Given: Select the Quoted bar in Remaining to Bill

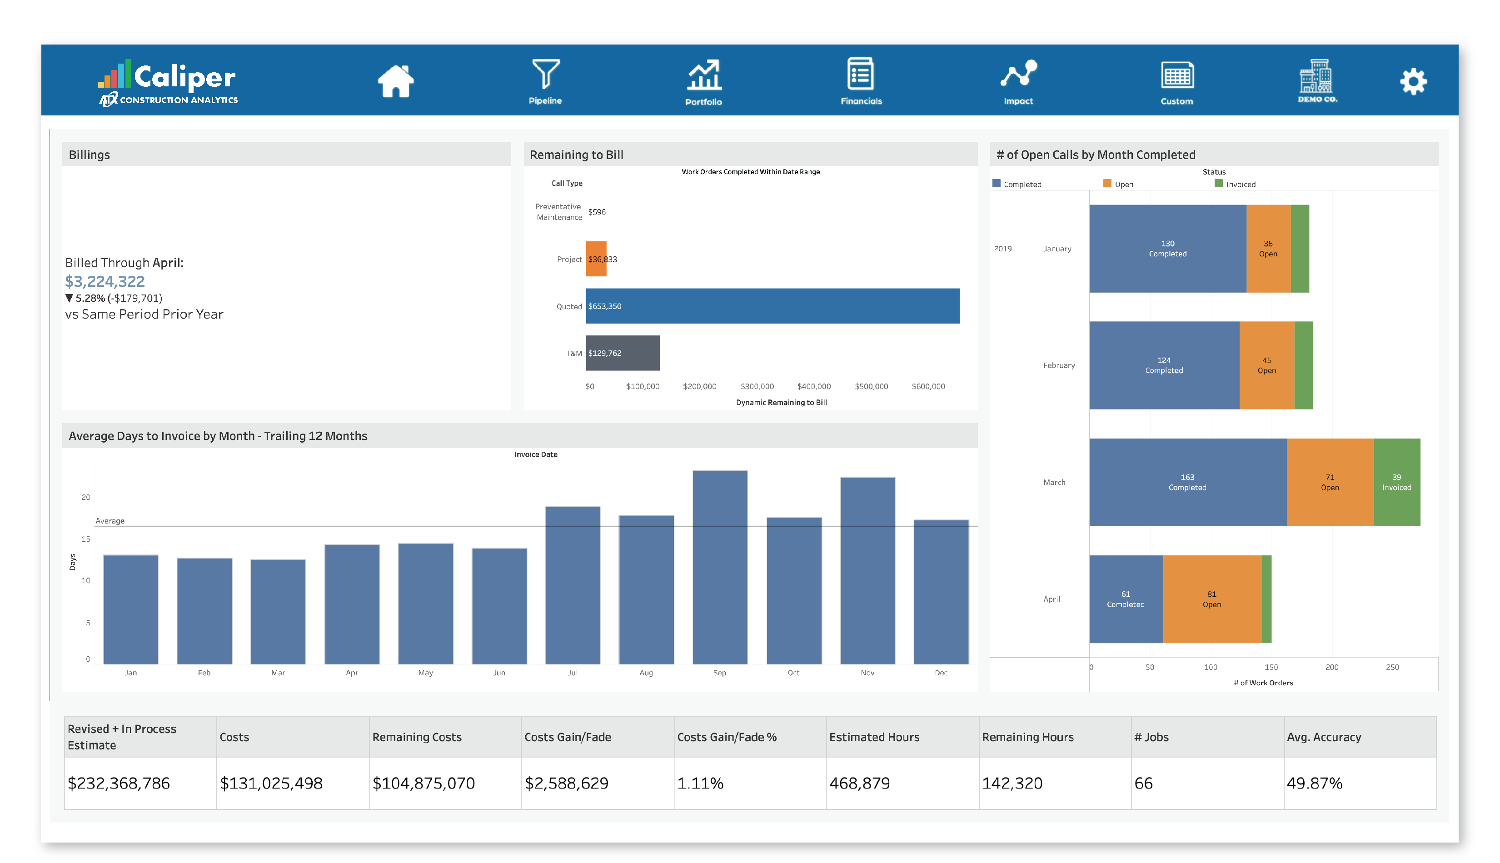Looking at the screenshot, I should (770, 306).
